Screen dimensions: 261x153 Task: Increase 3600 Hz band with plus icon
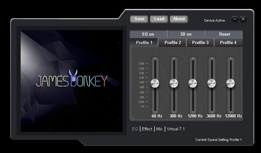click(x=212, y=58)
